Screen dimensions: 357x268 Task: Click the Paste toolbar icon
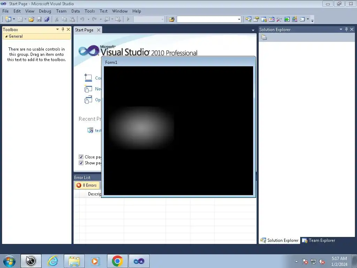tap(72, 20)
